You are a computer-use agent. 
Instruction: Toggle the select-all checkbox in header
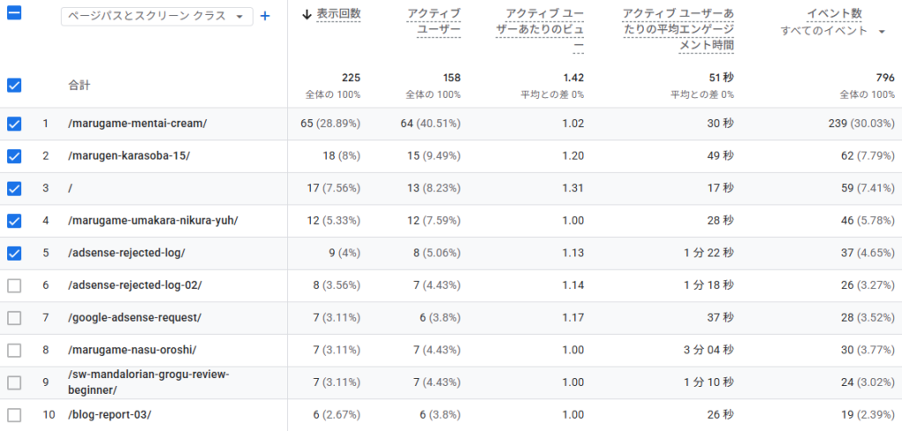pyautogui.click(x=14, y=12)
